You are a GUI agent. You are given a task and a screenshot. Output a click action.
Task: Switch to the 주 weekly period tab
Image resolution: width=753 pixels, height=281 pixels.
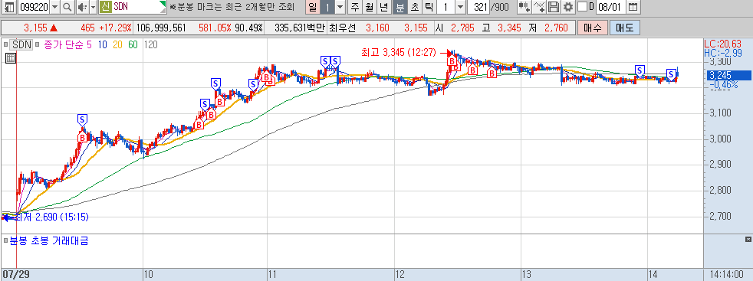tap(355, 7)
